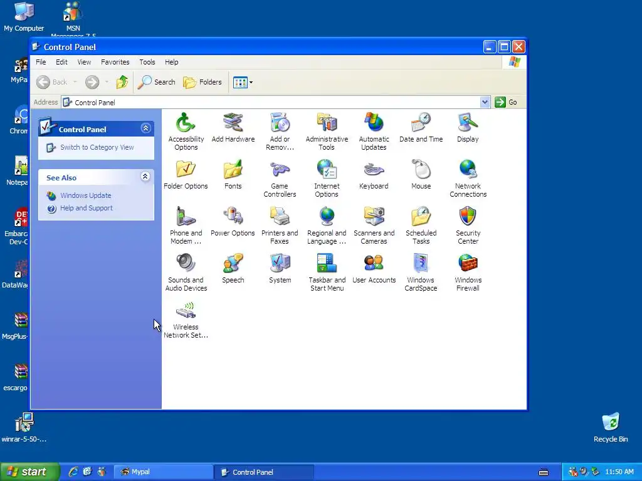
Task: Select winrar-5-50 installer desktop icon
Action: [x=24, y=428]
